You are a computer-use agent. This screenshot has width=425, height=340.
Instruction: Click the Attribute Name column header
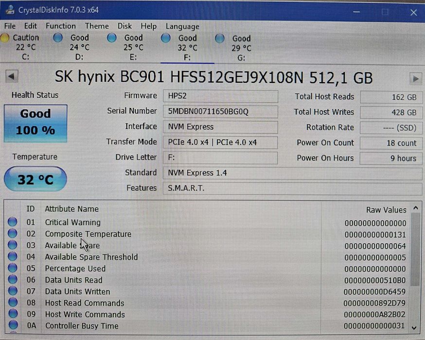(72, 209)
